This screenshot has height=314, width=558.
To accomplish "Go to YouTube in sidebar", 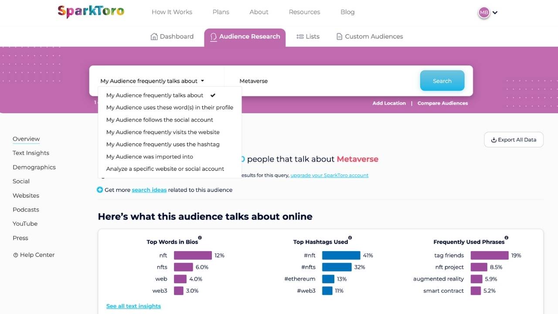I will click(x=25, y=224).
